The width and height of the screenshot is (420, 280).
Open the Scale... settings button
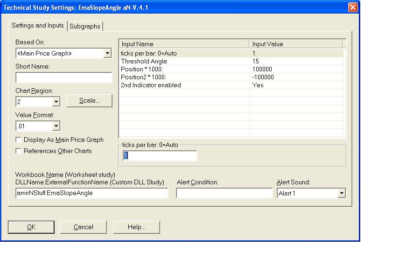point(90,101)
